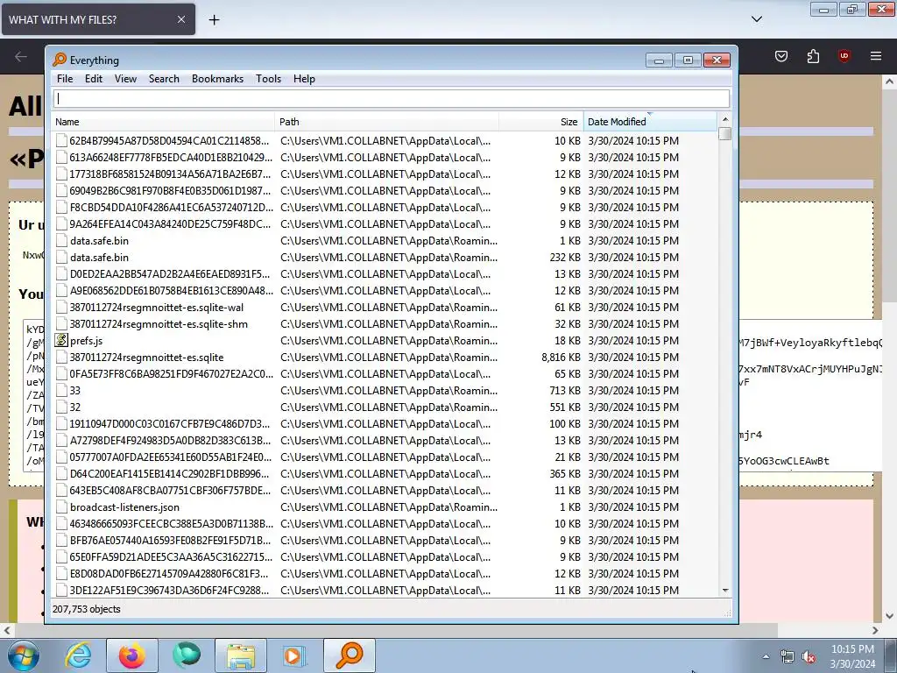
Task: Select file 05777007A0FDA2EE65341E60D55AB1F24E0
Action: (171, 457)
